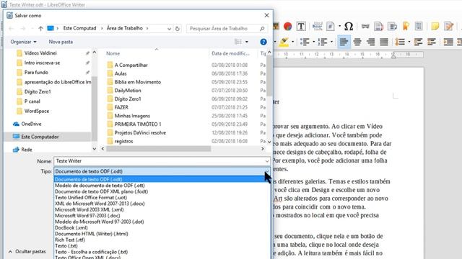The image size is (462, 259).
Task: Insert endnote in Writer toolbar
Action: pos(392,27)
